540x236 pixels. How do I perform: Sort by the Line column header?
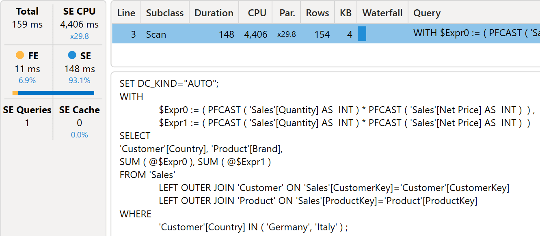126,13
